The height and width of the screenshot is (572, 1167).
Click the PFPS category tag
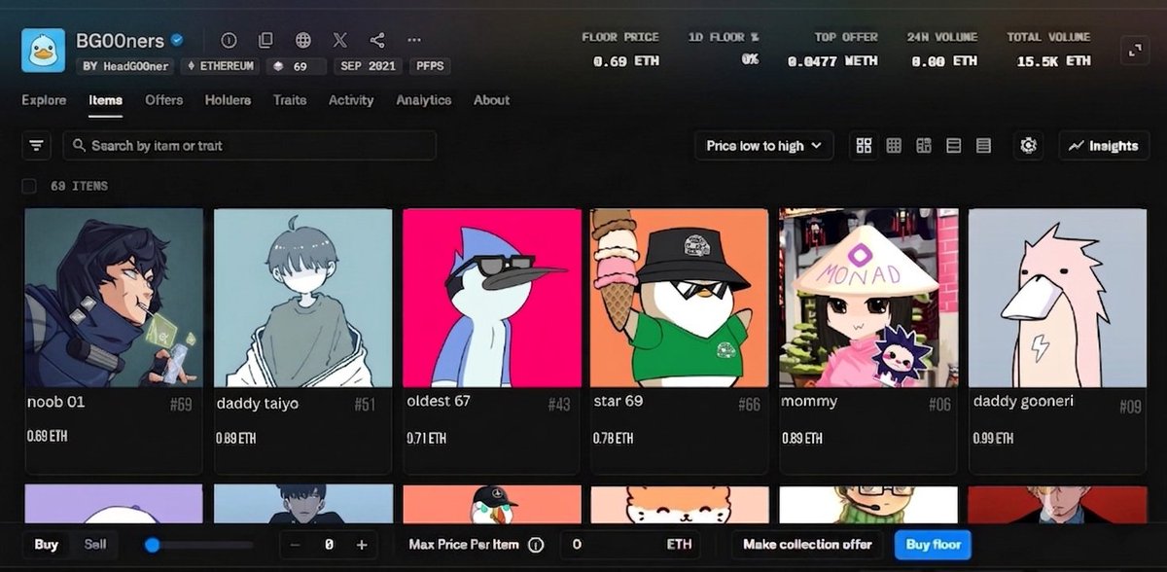pos(429,66)
